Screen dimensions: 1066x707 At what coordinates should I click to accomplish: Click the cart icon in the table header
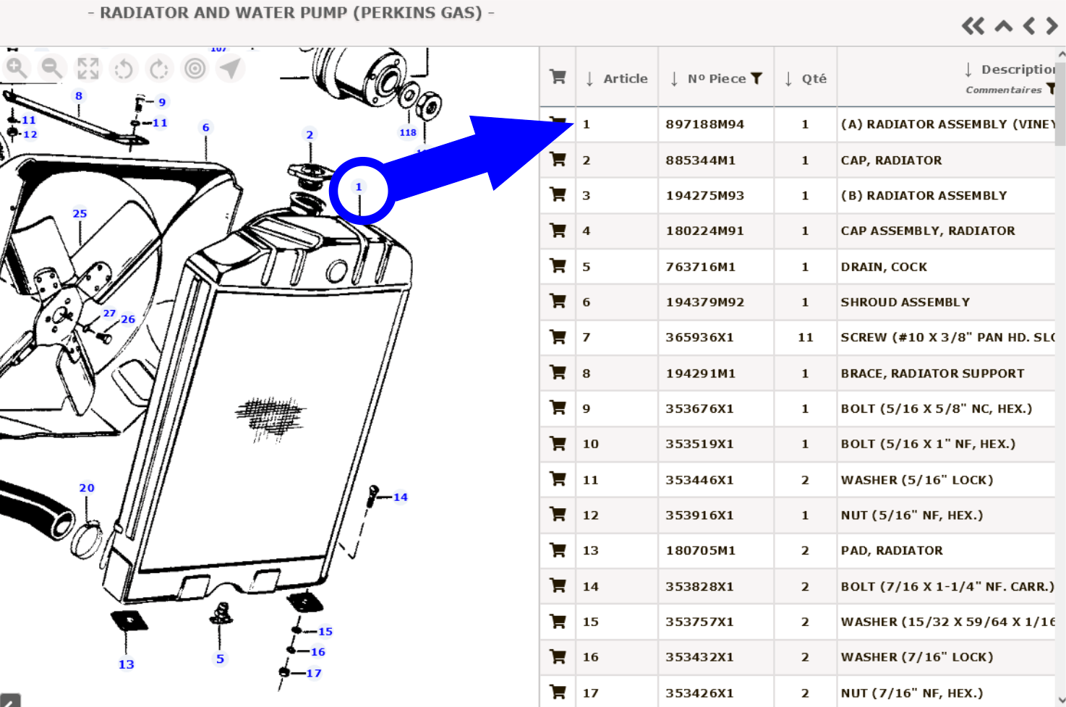(557, 77)
